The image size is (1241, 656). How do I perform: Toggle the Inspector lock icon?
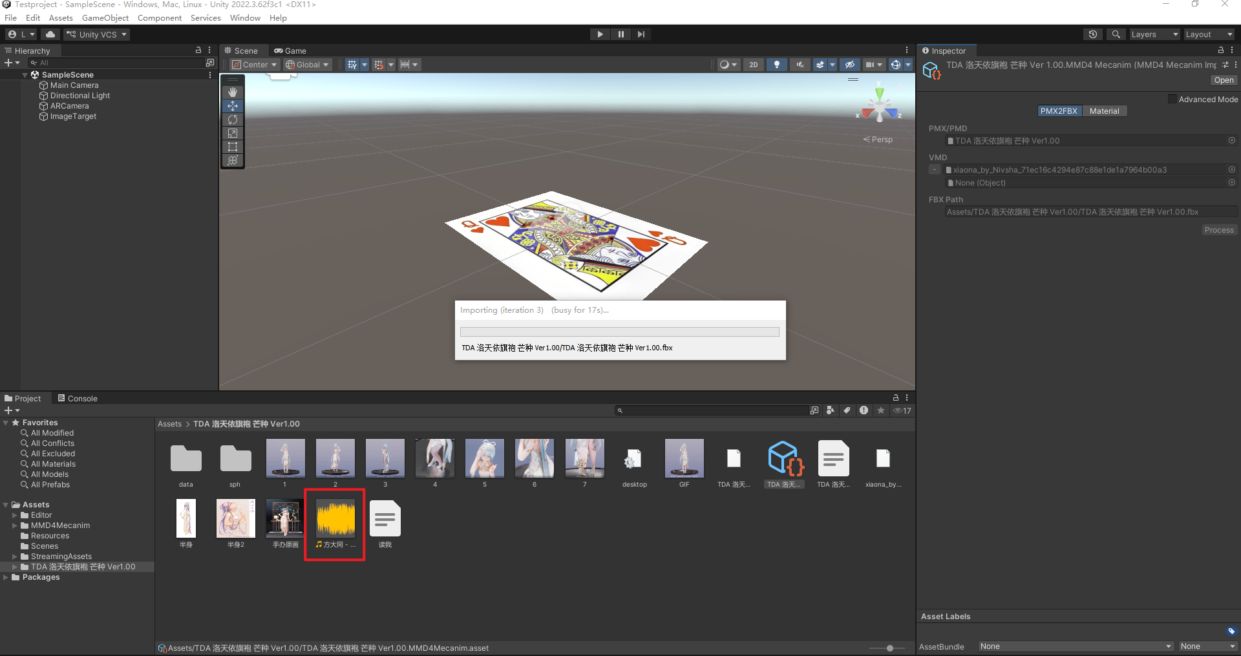1220,50
